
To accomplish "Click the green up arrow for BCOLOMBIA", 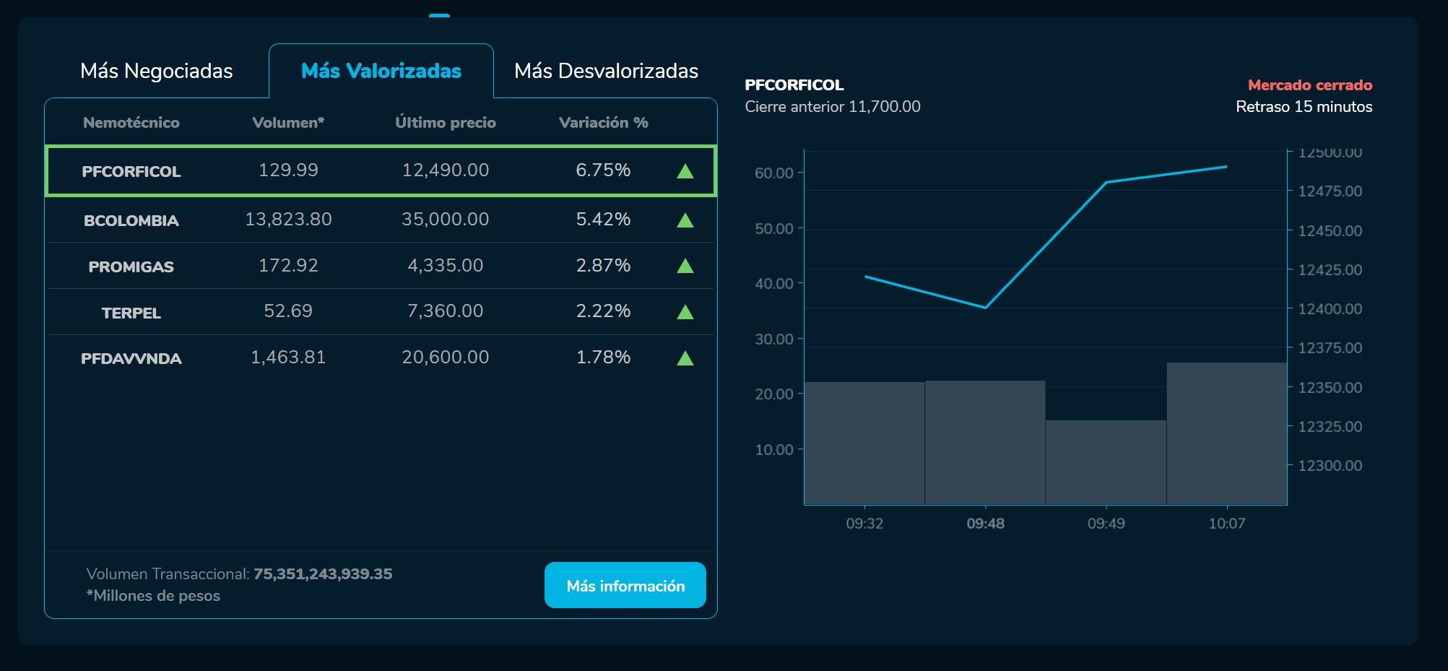I will 685,220.
